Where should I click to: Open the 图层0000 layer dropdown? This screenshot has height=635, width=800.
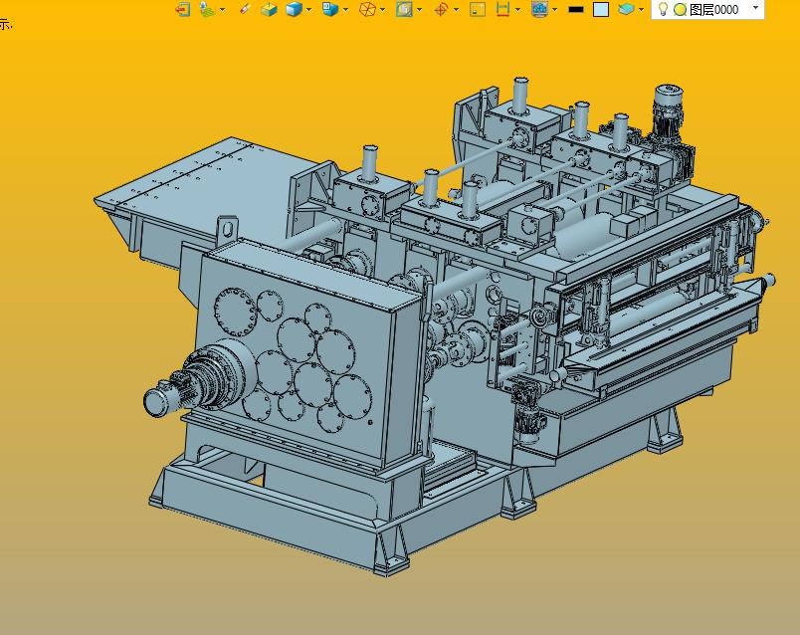tap(755, 8)
